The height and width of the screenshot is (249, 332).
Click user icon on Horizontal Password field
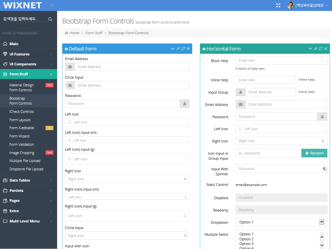322,117
